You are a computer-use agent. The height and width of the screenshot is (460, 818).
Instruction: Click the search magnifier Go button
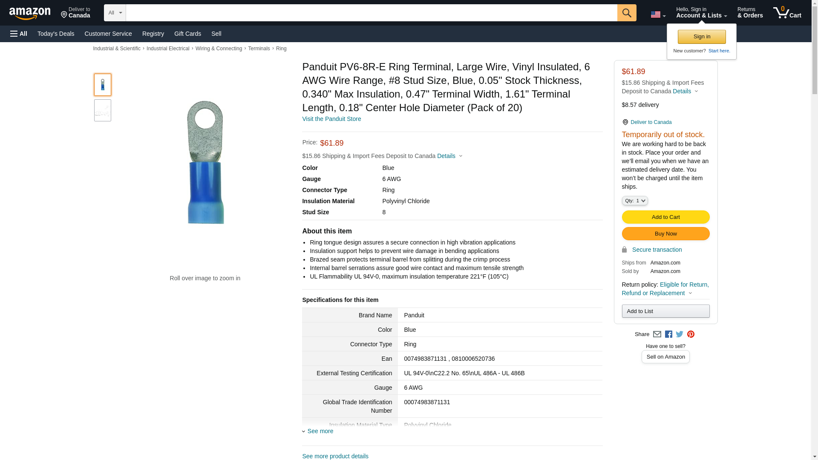tap(626, 13)
